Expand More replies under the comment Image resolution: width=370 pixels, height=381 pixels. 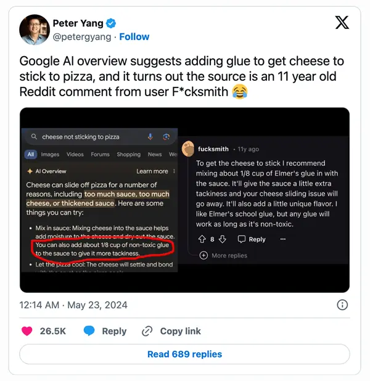(223, 255)
